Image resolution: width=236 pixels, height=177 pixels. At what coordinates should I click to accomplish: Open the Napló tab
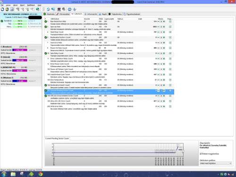[x=103, y=14]
